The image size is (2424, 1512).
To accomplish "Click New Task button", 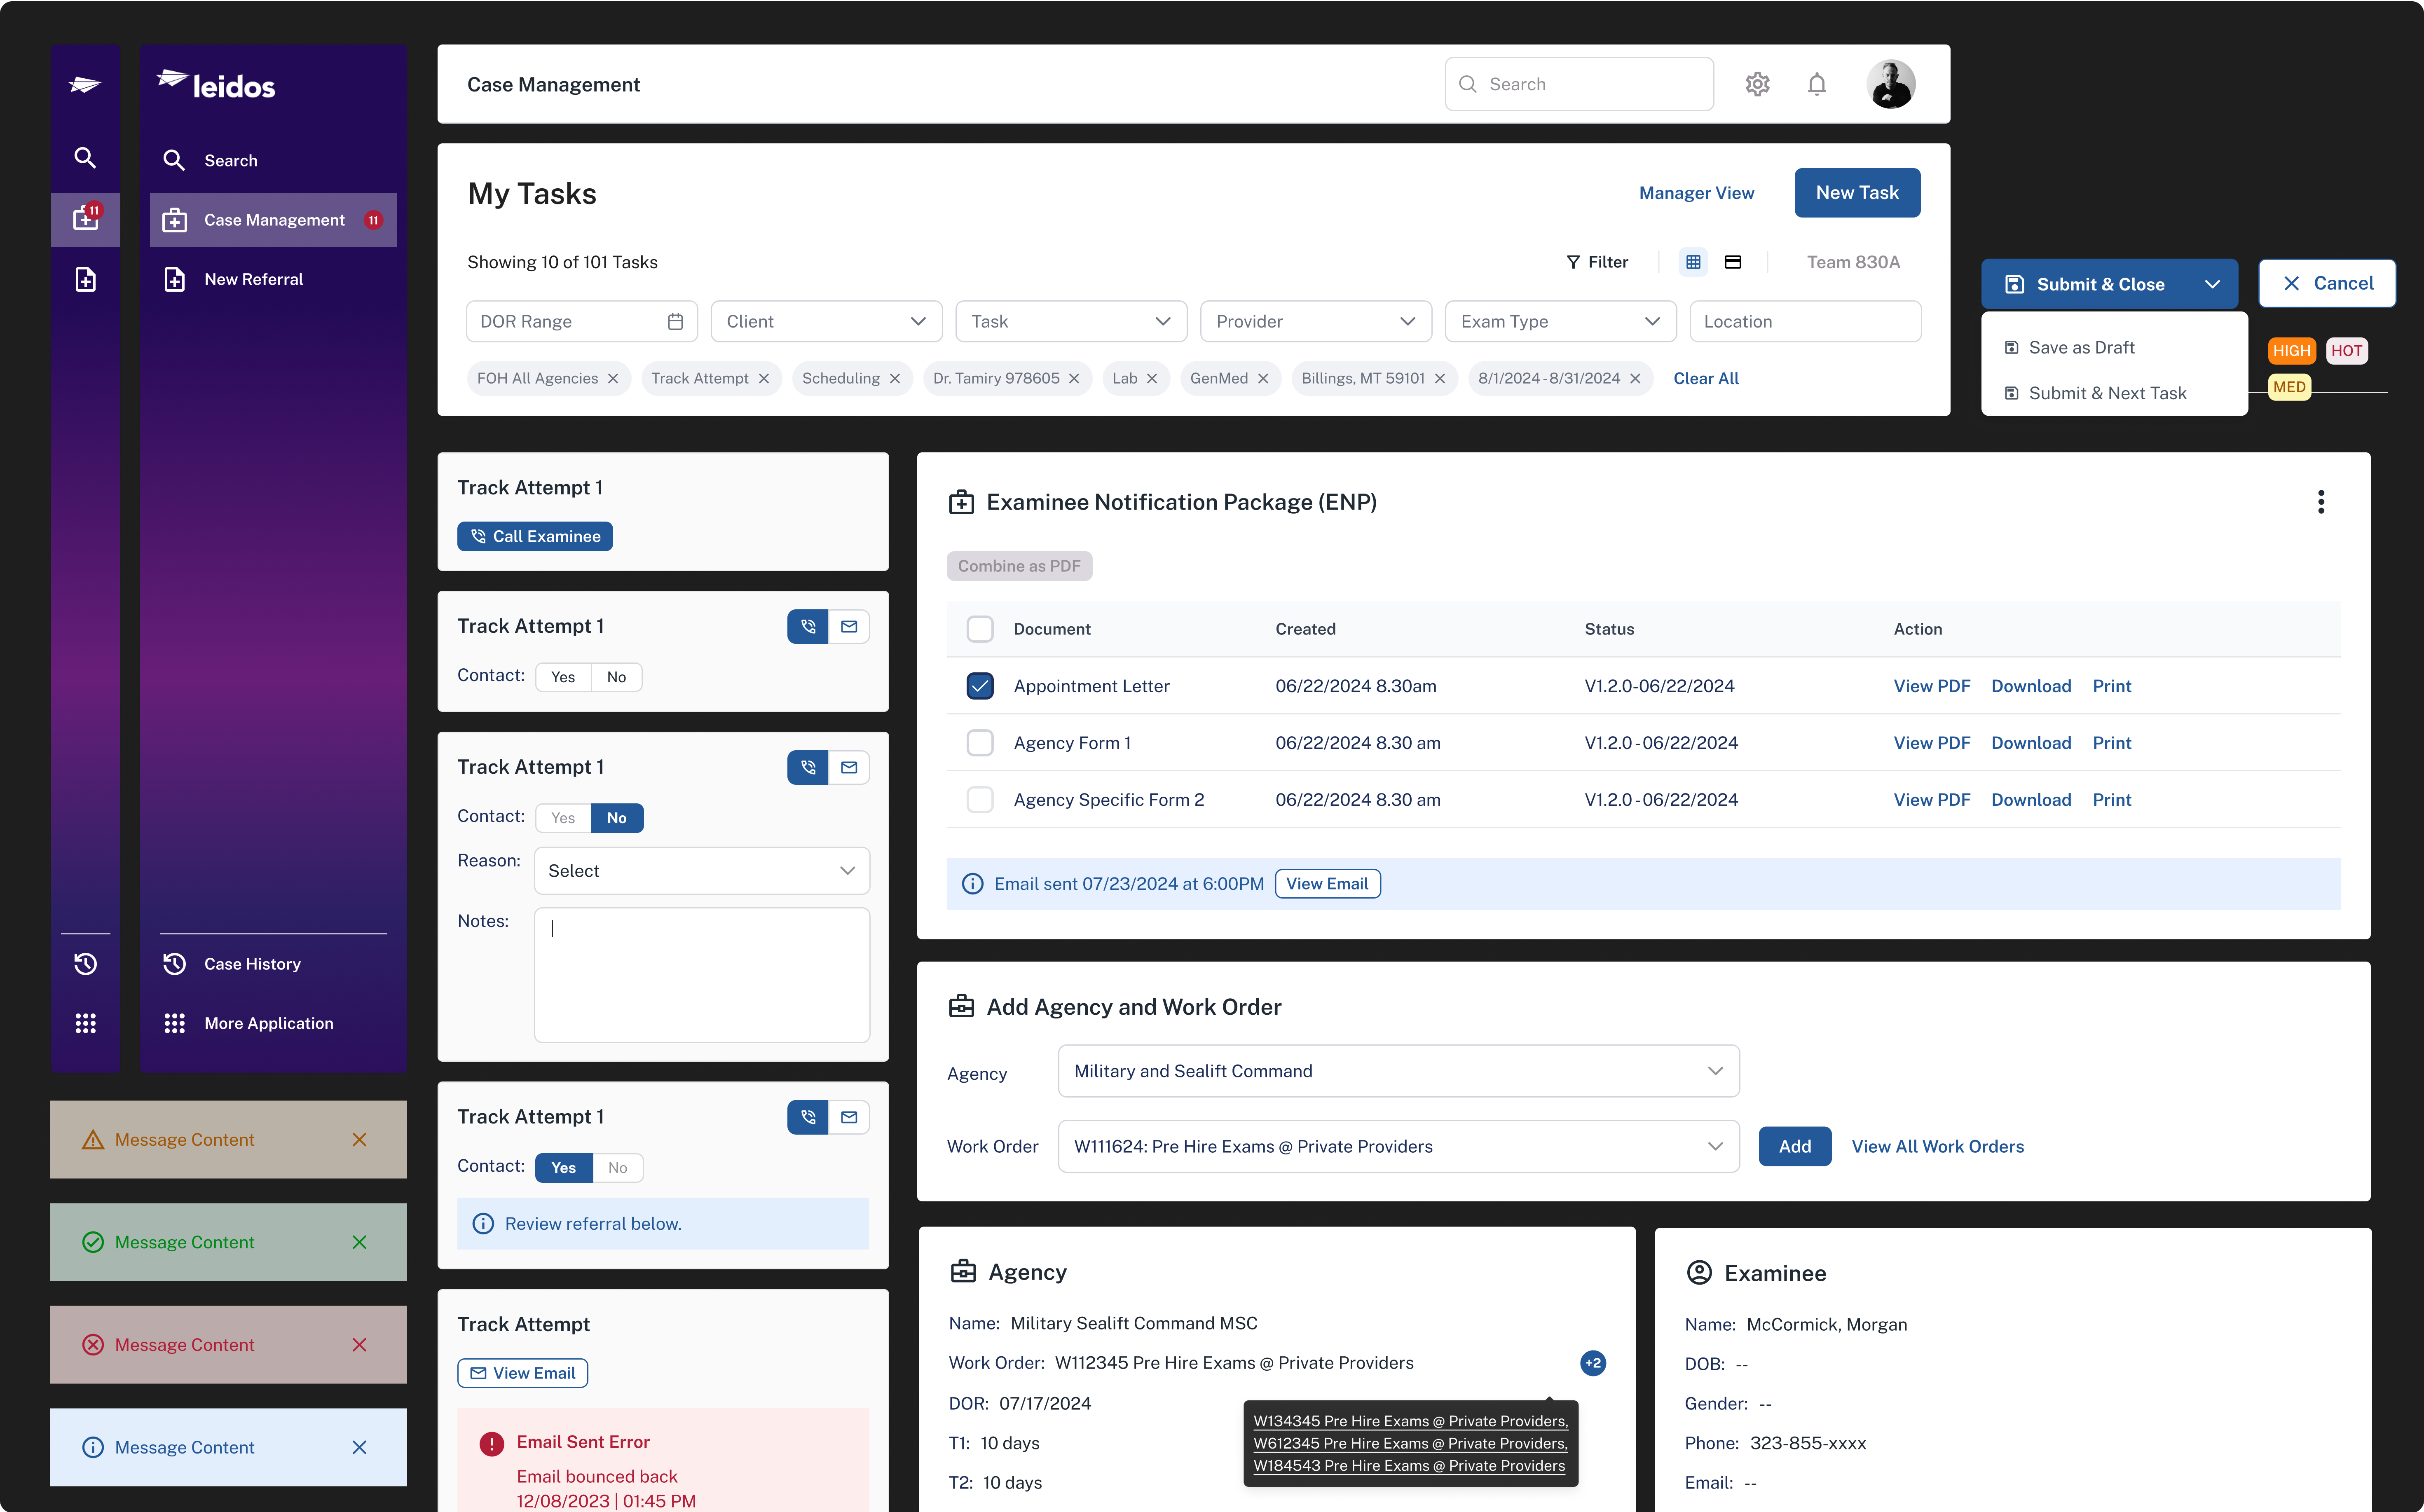I will click(1857, 193).
